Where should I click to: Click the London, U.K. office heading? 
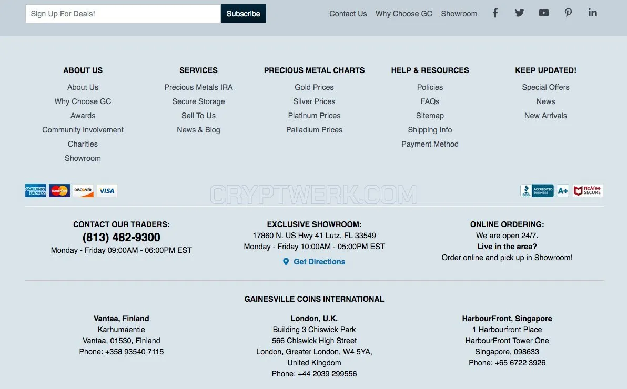[314, 319]
